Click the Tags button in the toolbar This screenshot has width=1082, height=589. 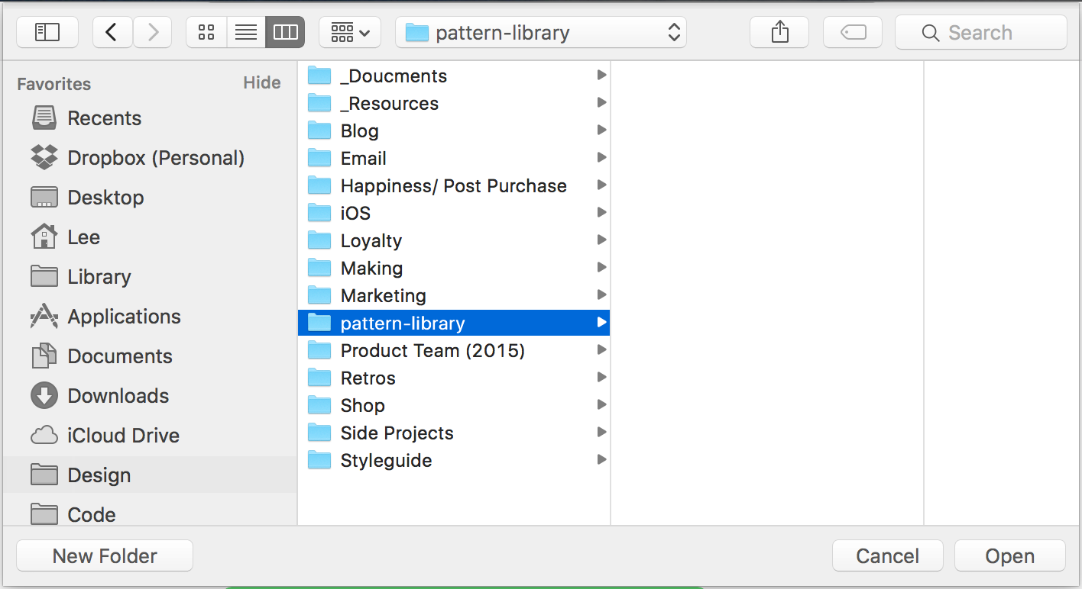click(x=852, y=31)
